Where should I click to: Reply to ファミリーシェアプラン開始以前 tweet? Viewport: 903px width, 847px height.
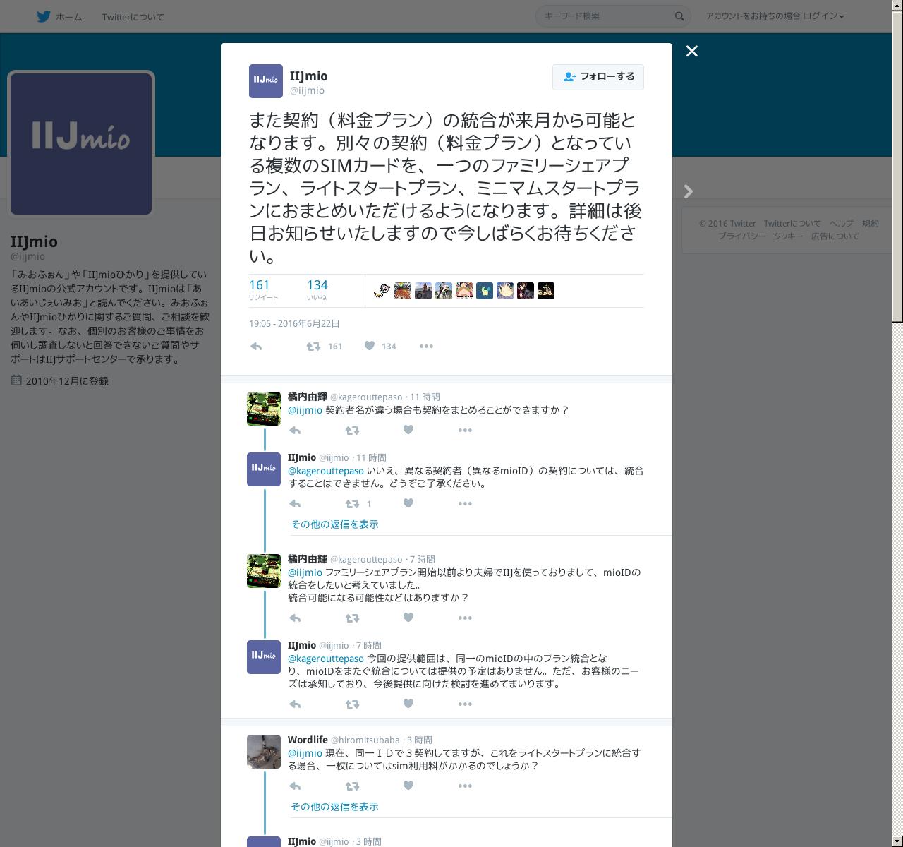[x=296, y=618]
